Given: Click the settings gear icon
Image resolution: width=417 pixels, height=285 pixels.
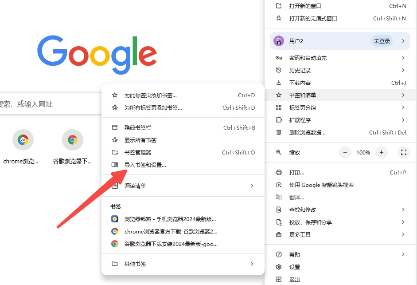Looking at the screenshot, I should click(x=278, y=267).
